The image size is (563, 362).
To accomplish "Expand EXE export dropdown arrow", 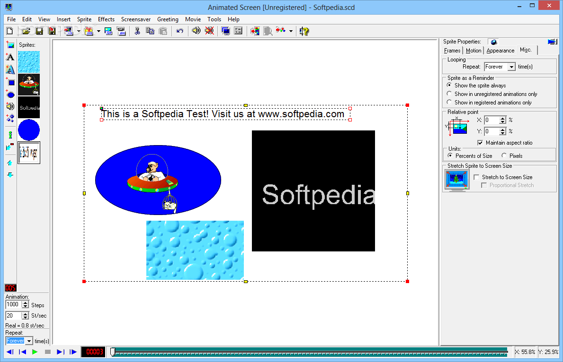I will coord(99,31).
